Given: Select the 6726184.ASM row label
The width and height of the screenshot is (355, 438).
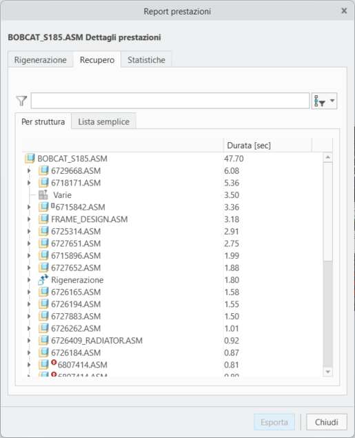Looking at the screenshot, I should tap(76, 352).
